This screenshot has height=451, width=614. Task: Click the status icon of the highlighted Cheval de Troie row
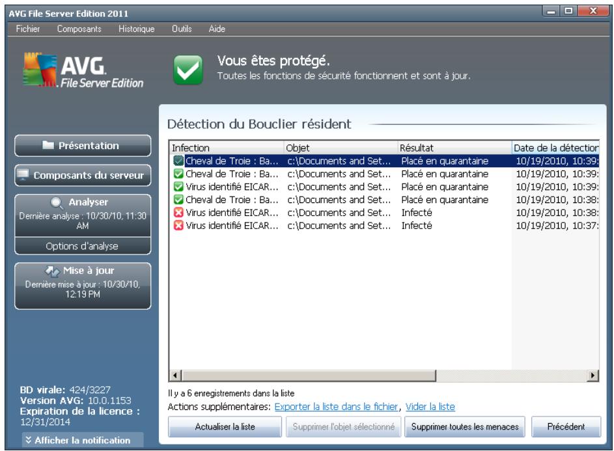(x=178, y=161)
